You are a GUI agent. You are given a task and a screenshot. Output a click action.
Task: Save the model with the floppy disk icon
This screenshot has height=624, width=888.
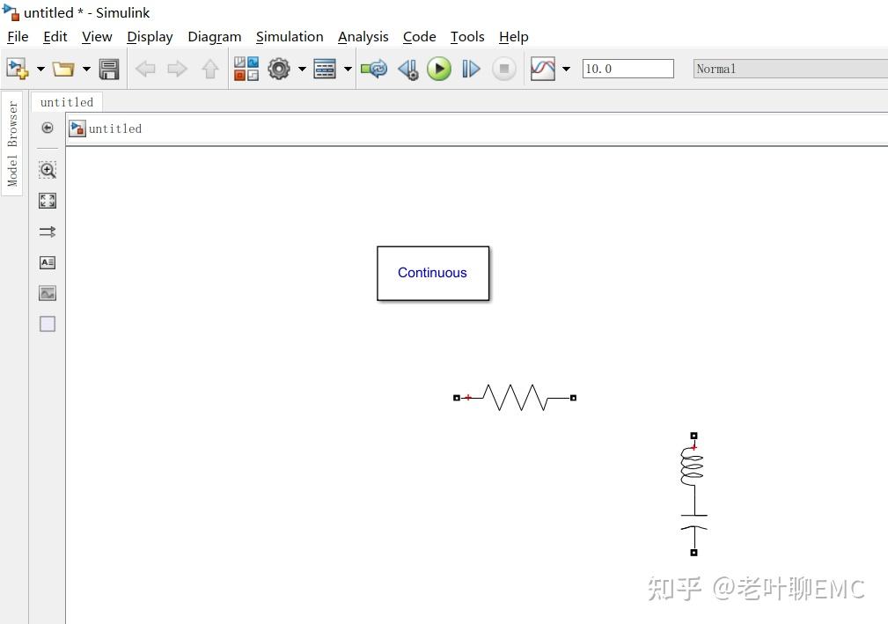point(109,69)
